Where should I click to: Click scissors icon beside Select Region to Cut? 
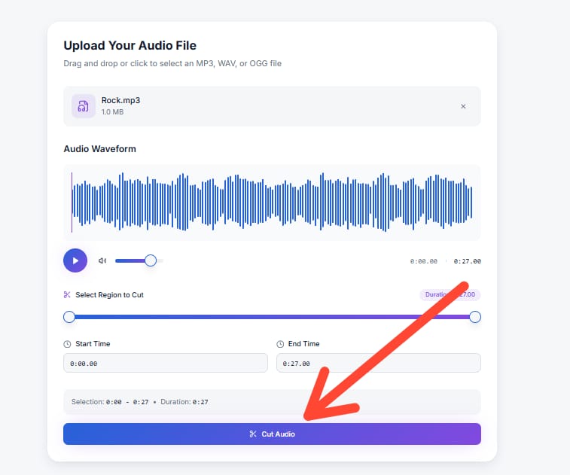pyautogui.click(x=67, y=295)
